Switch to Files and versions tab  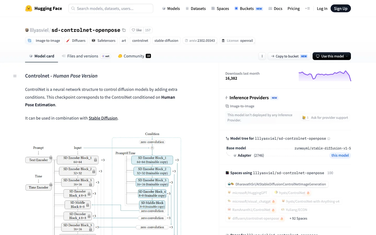click(x=86, y=56)
